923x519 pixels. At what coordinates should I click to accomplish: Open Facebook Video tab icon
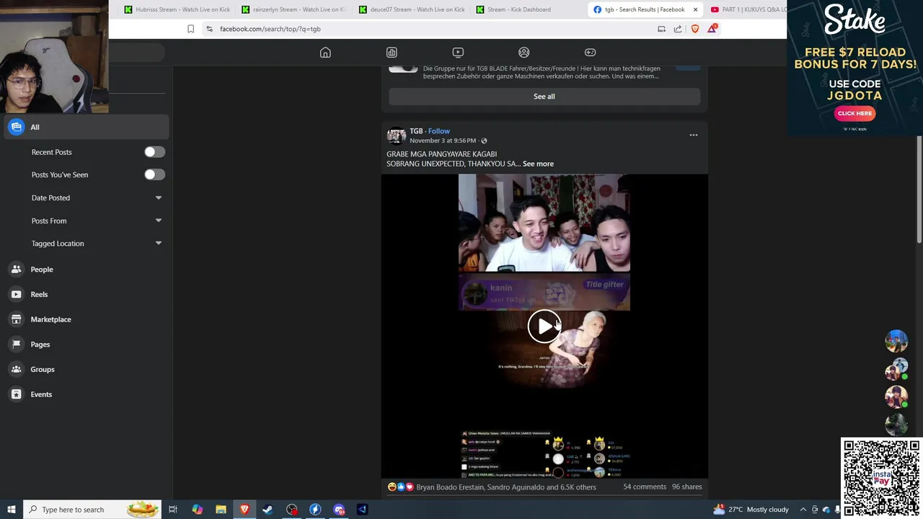pos(458,53)
